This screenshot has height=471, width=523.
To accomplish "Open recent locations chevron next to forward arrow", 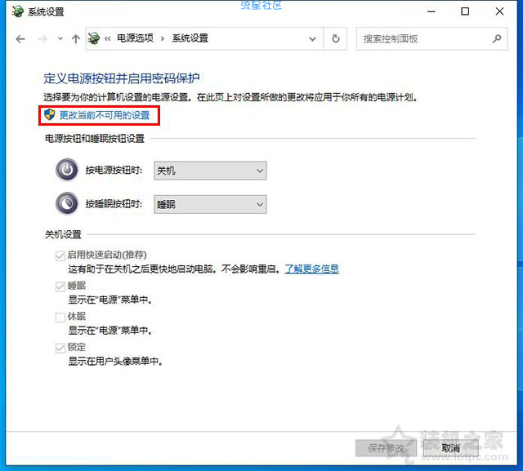I will pyautogui.click(x=60, y=38).
